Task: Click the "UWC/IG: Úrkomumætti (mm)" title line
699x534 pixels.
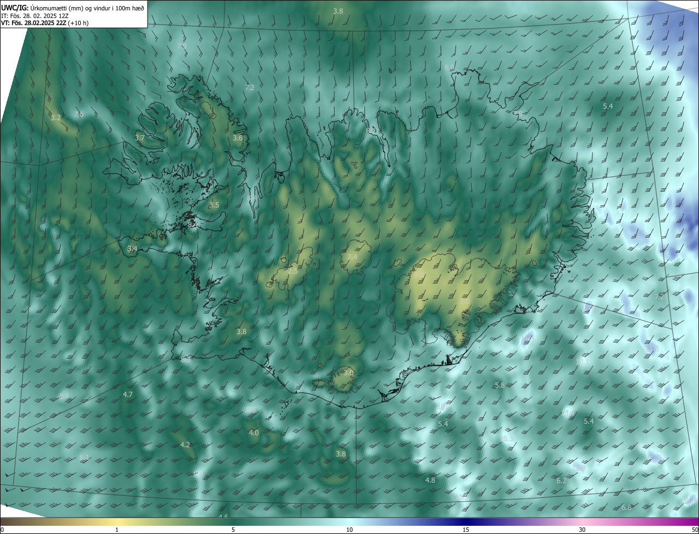Action: [x=73, y=7]
